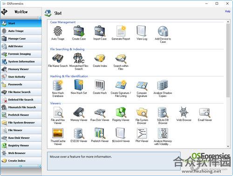This screenshot has width=233, height=176.
Task: Select Auto Triage in the sidebar
Action: 21,31
